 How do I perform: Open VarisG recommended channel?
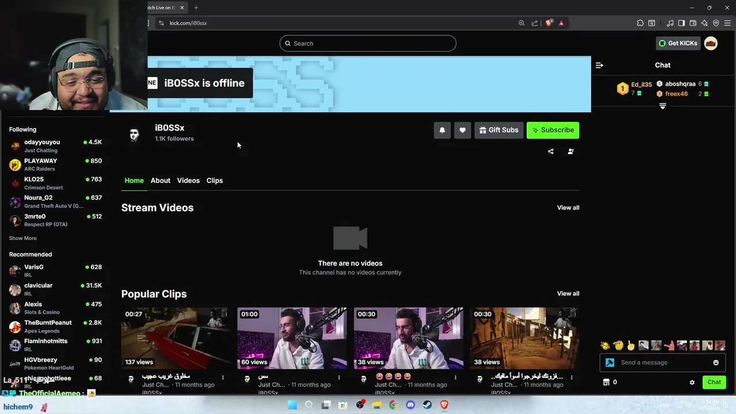click(55, 271)
